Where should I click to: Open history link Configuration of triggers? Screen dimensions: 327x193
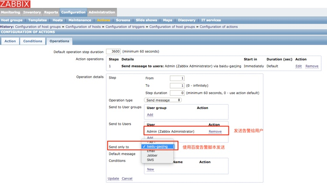125,27
